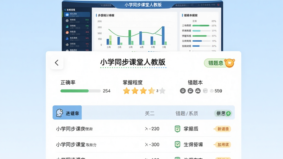Select the leftmost gold star under 掌握程度
283x159 pixels.
pyautogui.click(x=127, y=91)
